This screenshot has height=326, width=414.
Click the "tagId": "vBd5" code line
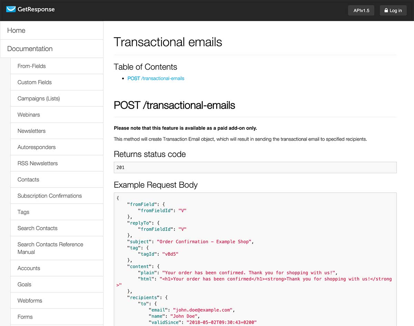158,254
